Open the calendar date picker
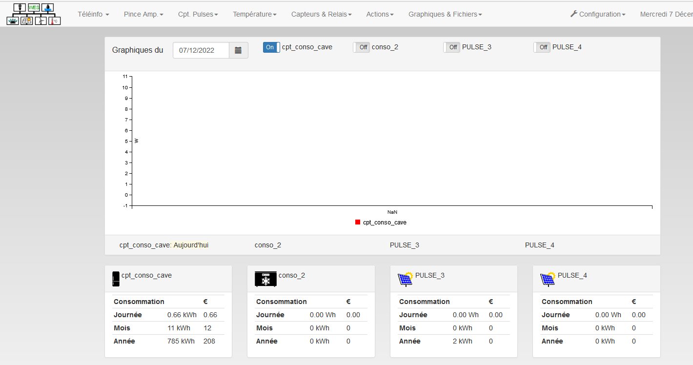Viewport: 693px width, 365px height. pyautogui.click(x=238, y=50)
